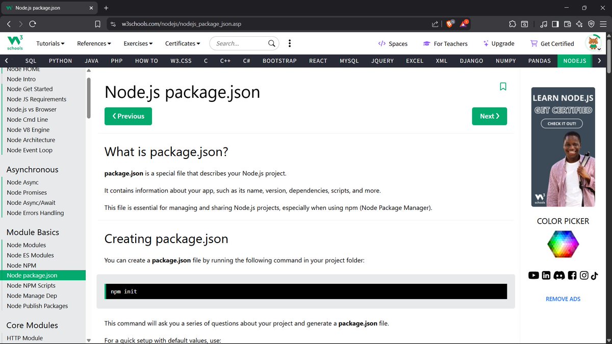The height and width of the screenshot is (344, 612).
Task: Select the PYTHON topic tab
Action: click(60, 61)
